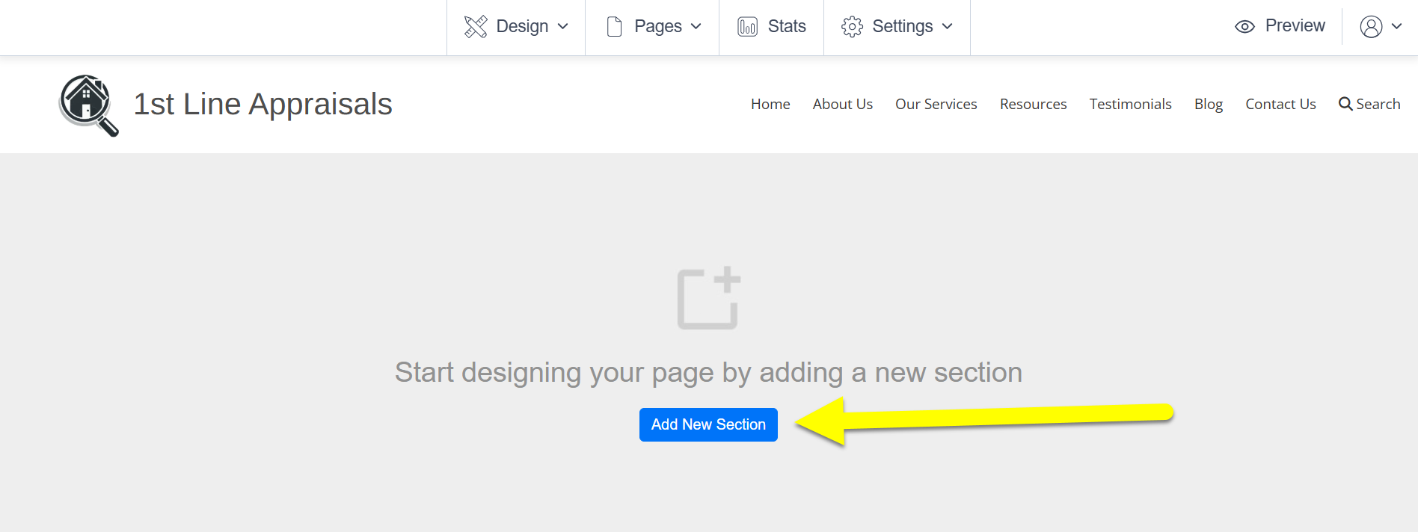
Task: Click the Search magnifying glass icon
Action: point(1345,104)
